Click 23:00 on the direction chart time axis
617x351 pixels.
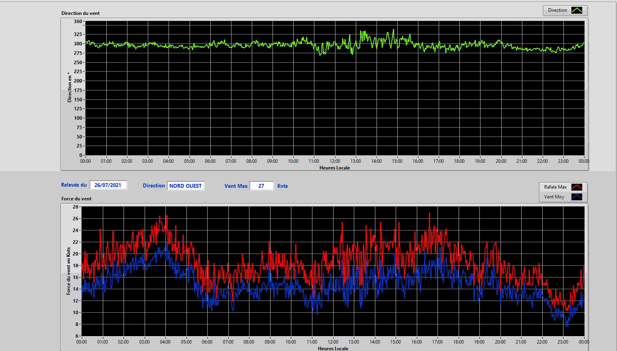coord(563,161)
